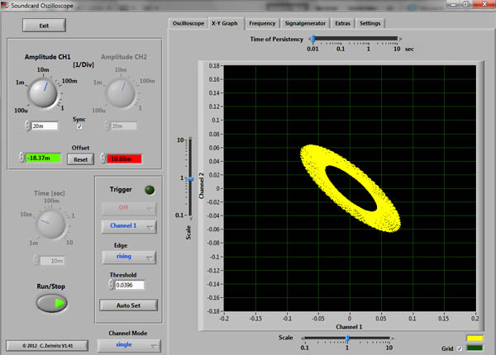Click the Threshold value stepper arrows
Viewport: 496px width, 355px height.
point(112,285)
